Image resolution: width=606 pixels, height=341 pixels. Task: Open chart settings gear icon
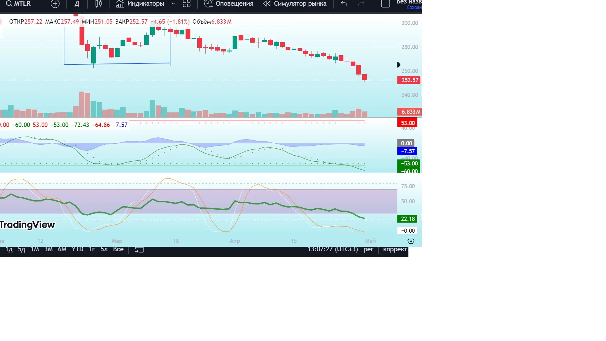(411, 241)
